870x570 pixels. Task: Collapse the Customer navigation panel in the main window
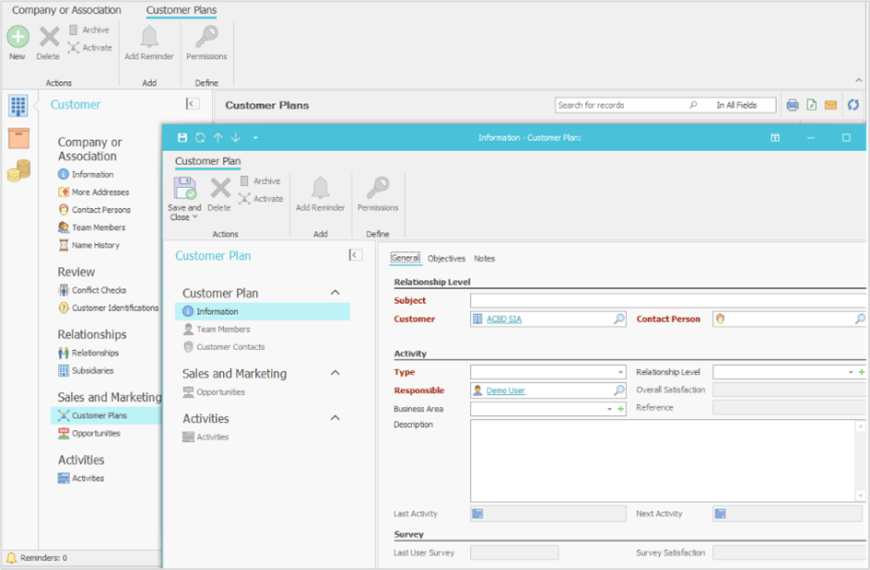click(192, 104)
